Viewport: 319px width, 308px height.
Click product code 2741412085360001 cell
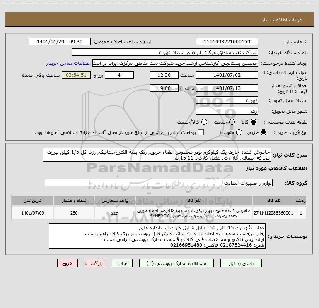coord(273,213)
